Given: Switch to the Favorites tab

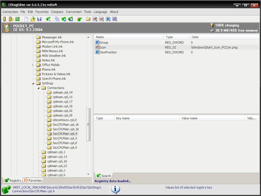Looking at the screenshot, I should [33, 180].
